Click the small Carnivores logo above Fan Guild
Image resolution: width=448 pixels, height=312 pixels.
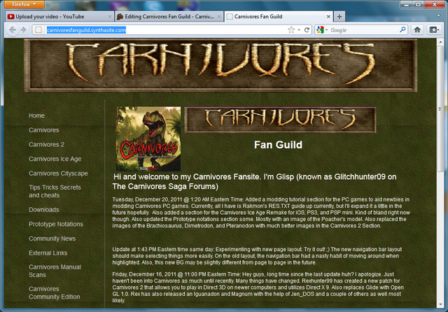point(280,120)
